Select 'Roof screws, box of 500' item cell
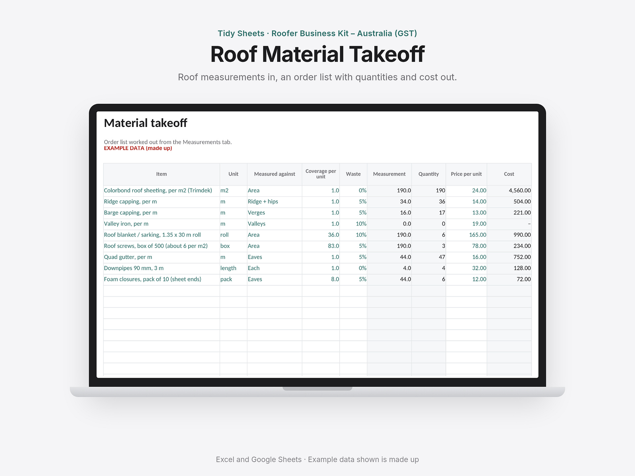 pos(161,246)
